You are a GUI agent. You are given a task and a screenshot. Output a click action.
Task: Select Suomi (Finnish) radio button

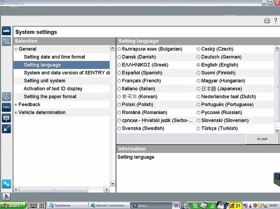click(198, 73)
